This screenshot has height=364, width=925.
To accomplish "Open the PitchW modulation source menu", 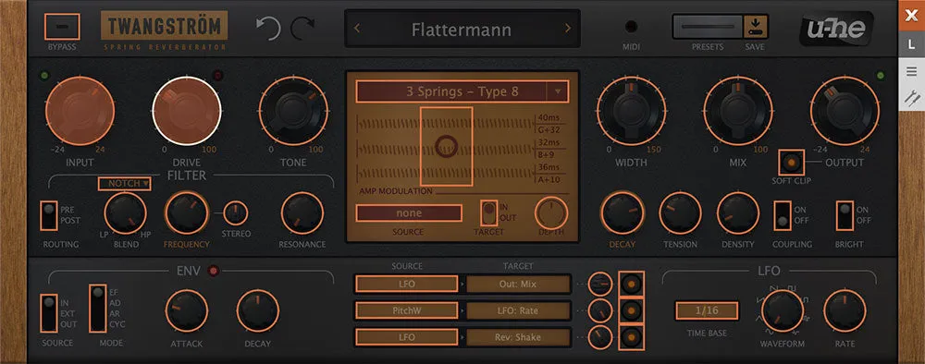I will [406, 310].
